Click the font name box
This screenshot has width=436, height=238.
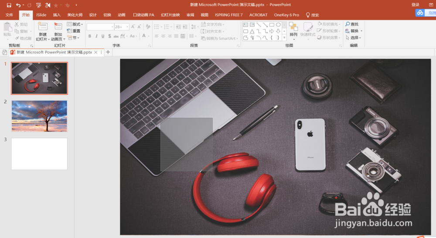pyautogui.click(x=100, y=27)
